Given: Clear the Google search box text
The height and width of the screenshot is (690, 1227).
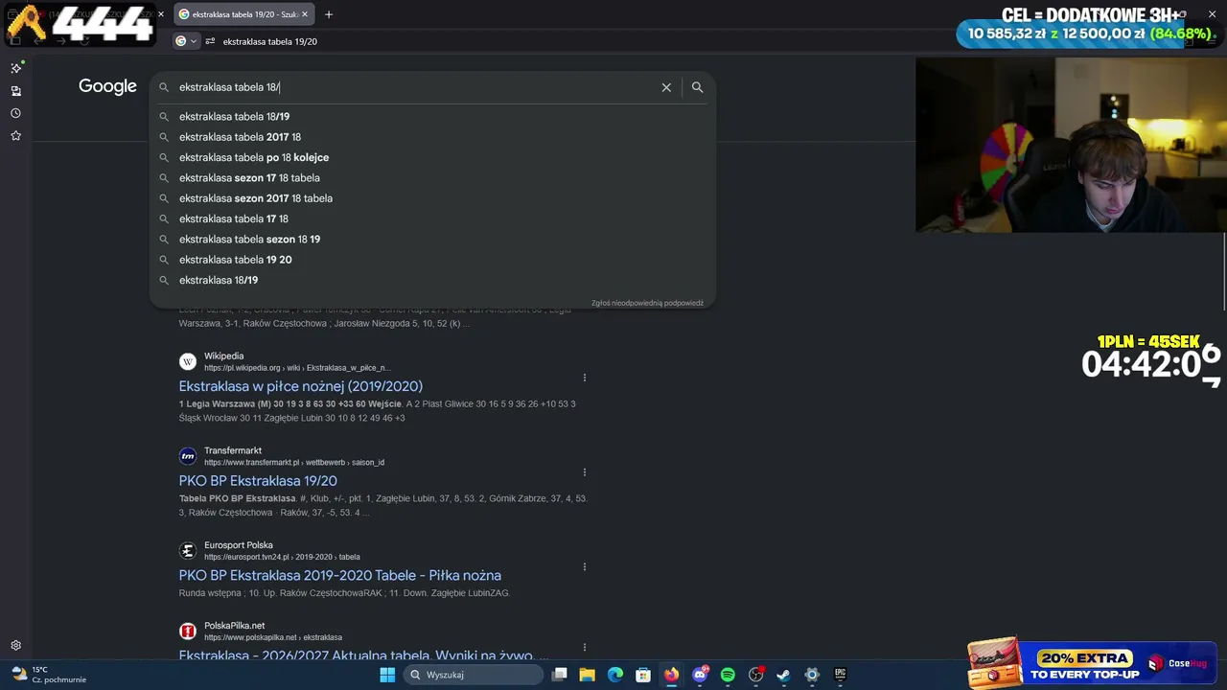Looking at the screenshot, I should (x=666, y=87).
